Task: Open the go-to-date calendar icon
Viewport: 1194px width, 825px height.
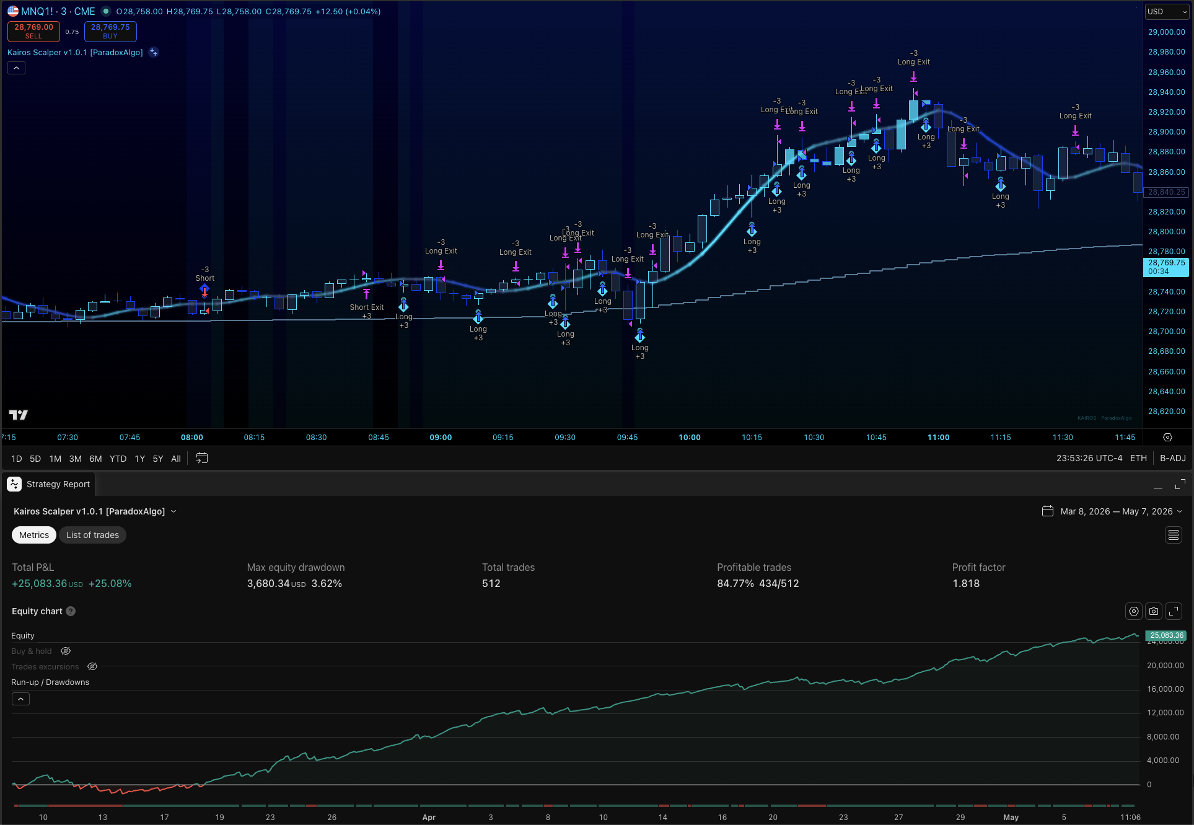Action: coord(201,458)
